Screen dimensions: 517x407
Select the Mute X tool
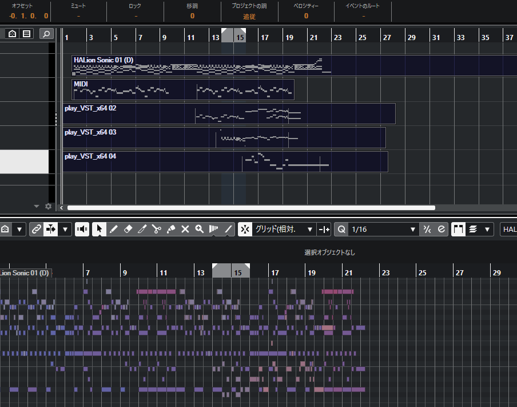click(185, 229)
